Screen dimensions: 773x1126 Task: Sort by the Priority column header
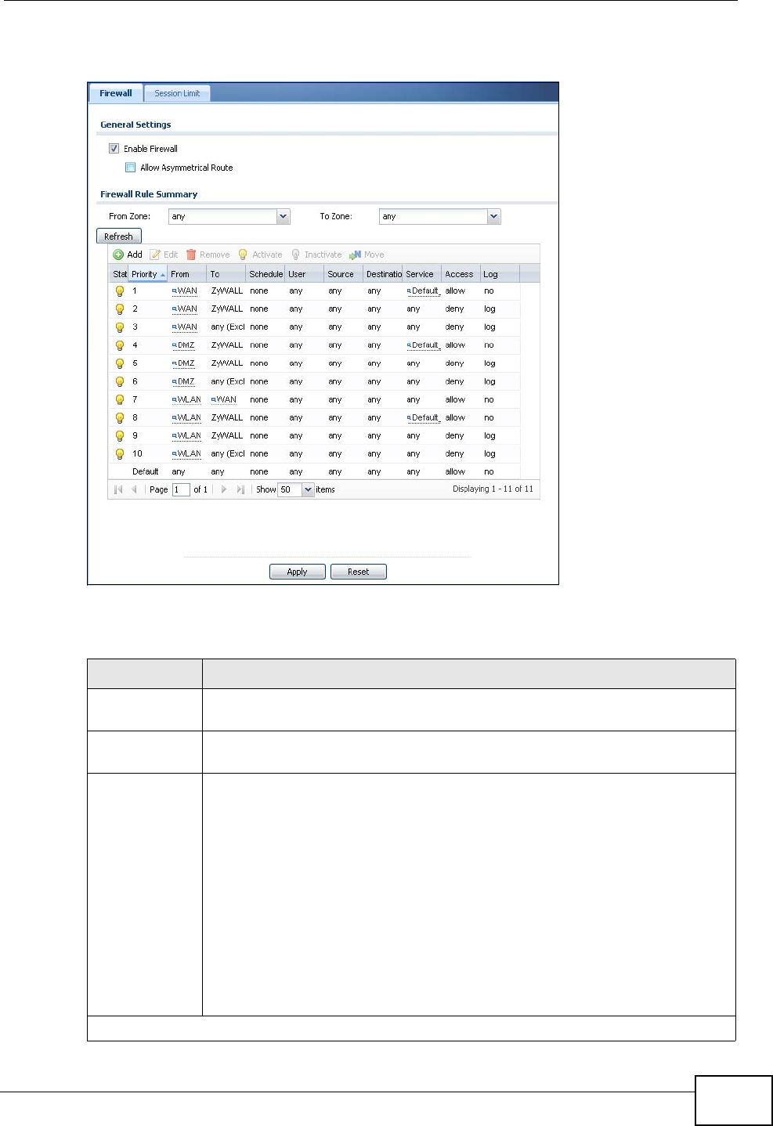148,274
